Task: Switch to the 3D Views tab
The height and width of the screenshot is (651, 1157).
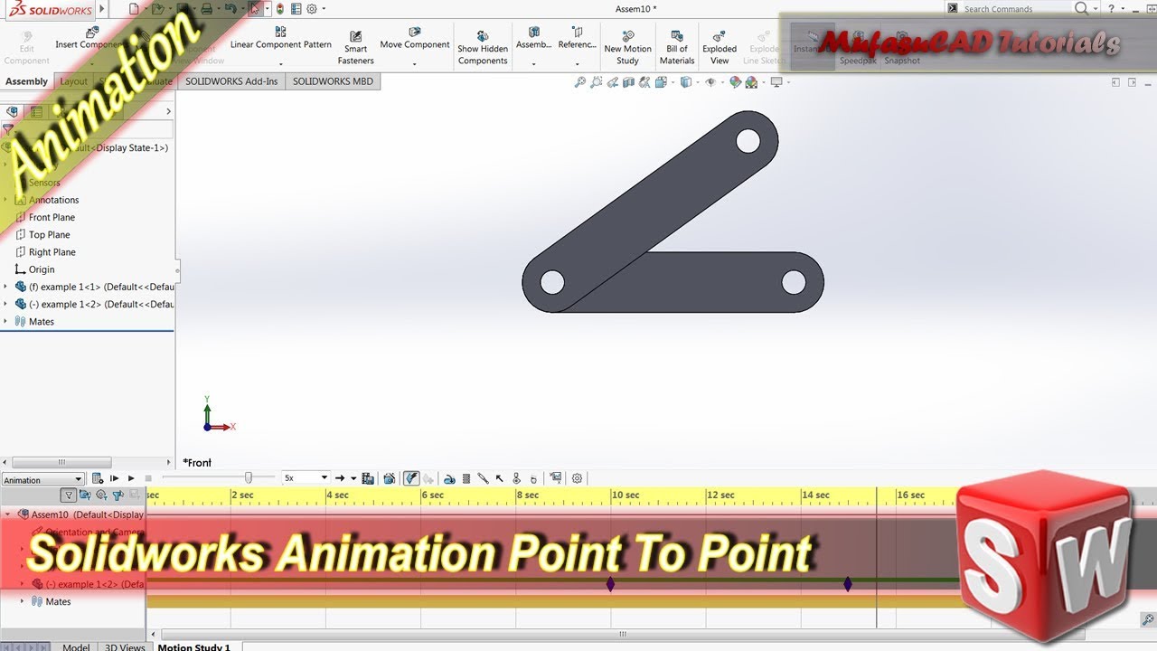Action: click(125, 646)
